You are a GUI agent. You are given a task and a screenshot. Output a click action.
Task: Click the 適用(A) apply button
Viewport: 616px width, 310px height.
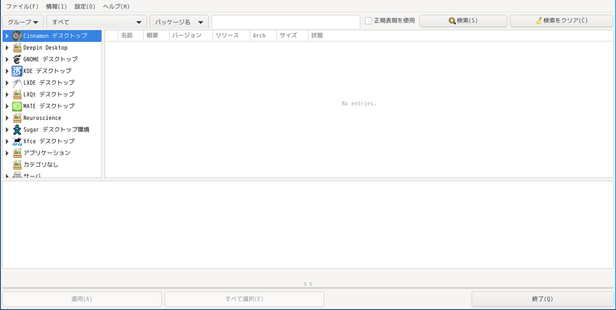[x=82, y=299]
